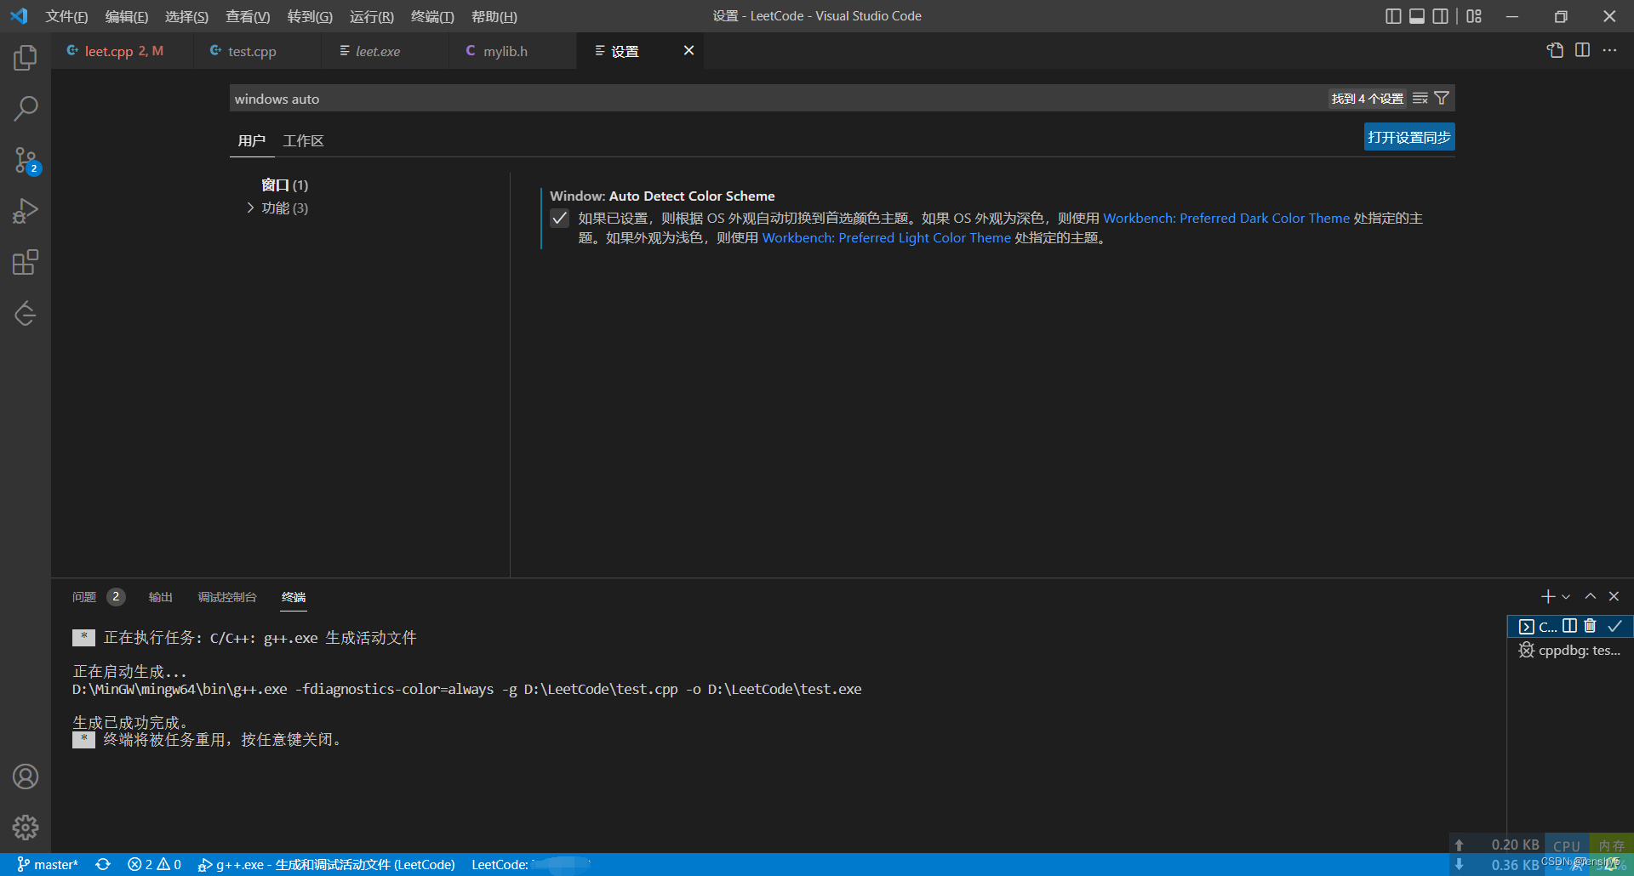Expand the 功能 (3) tree group

[x=250, y=208]
